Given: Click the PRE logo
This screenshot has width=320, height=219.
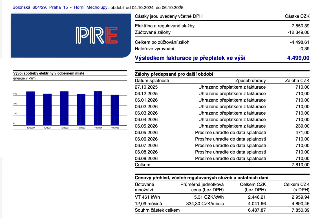Looking at the screenshot, I should (96, 35).
